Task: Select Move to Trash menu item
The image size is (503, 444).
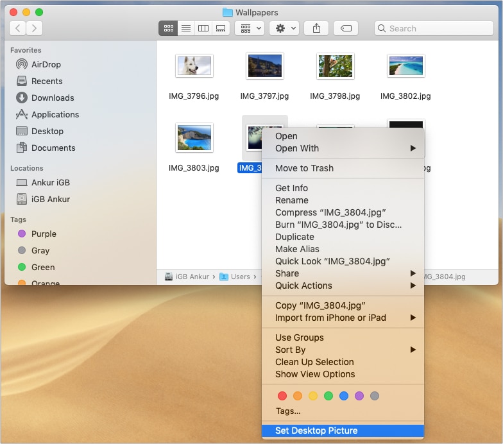Action: coord(304,168)
